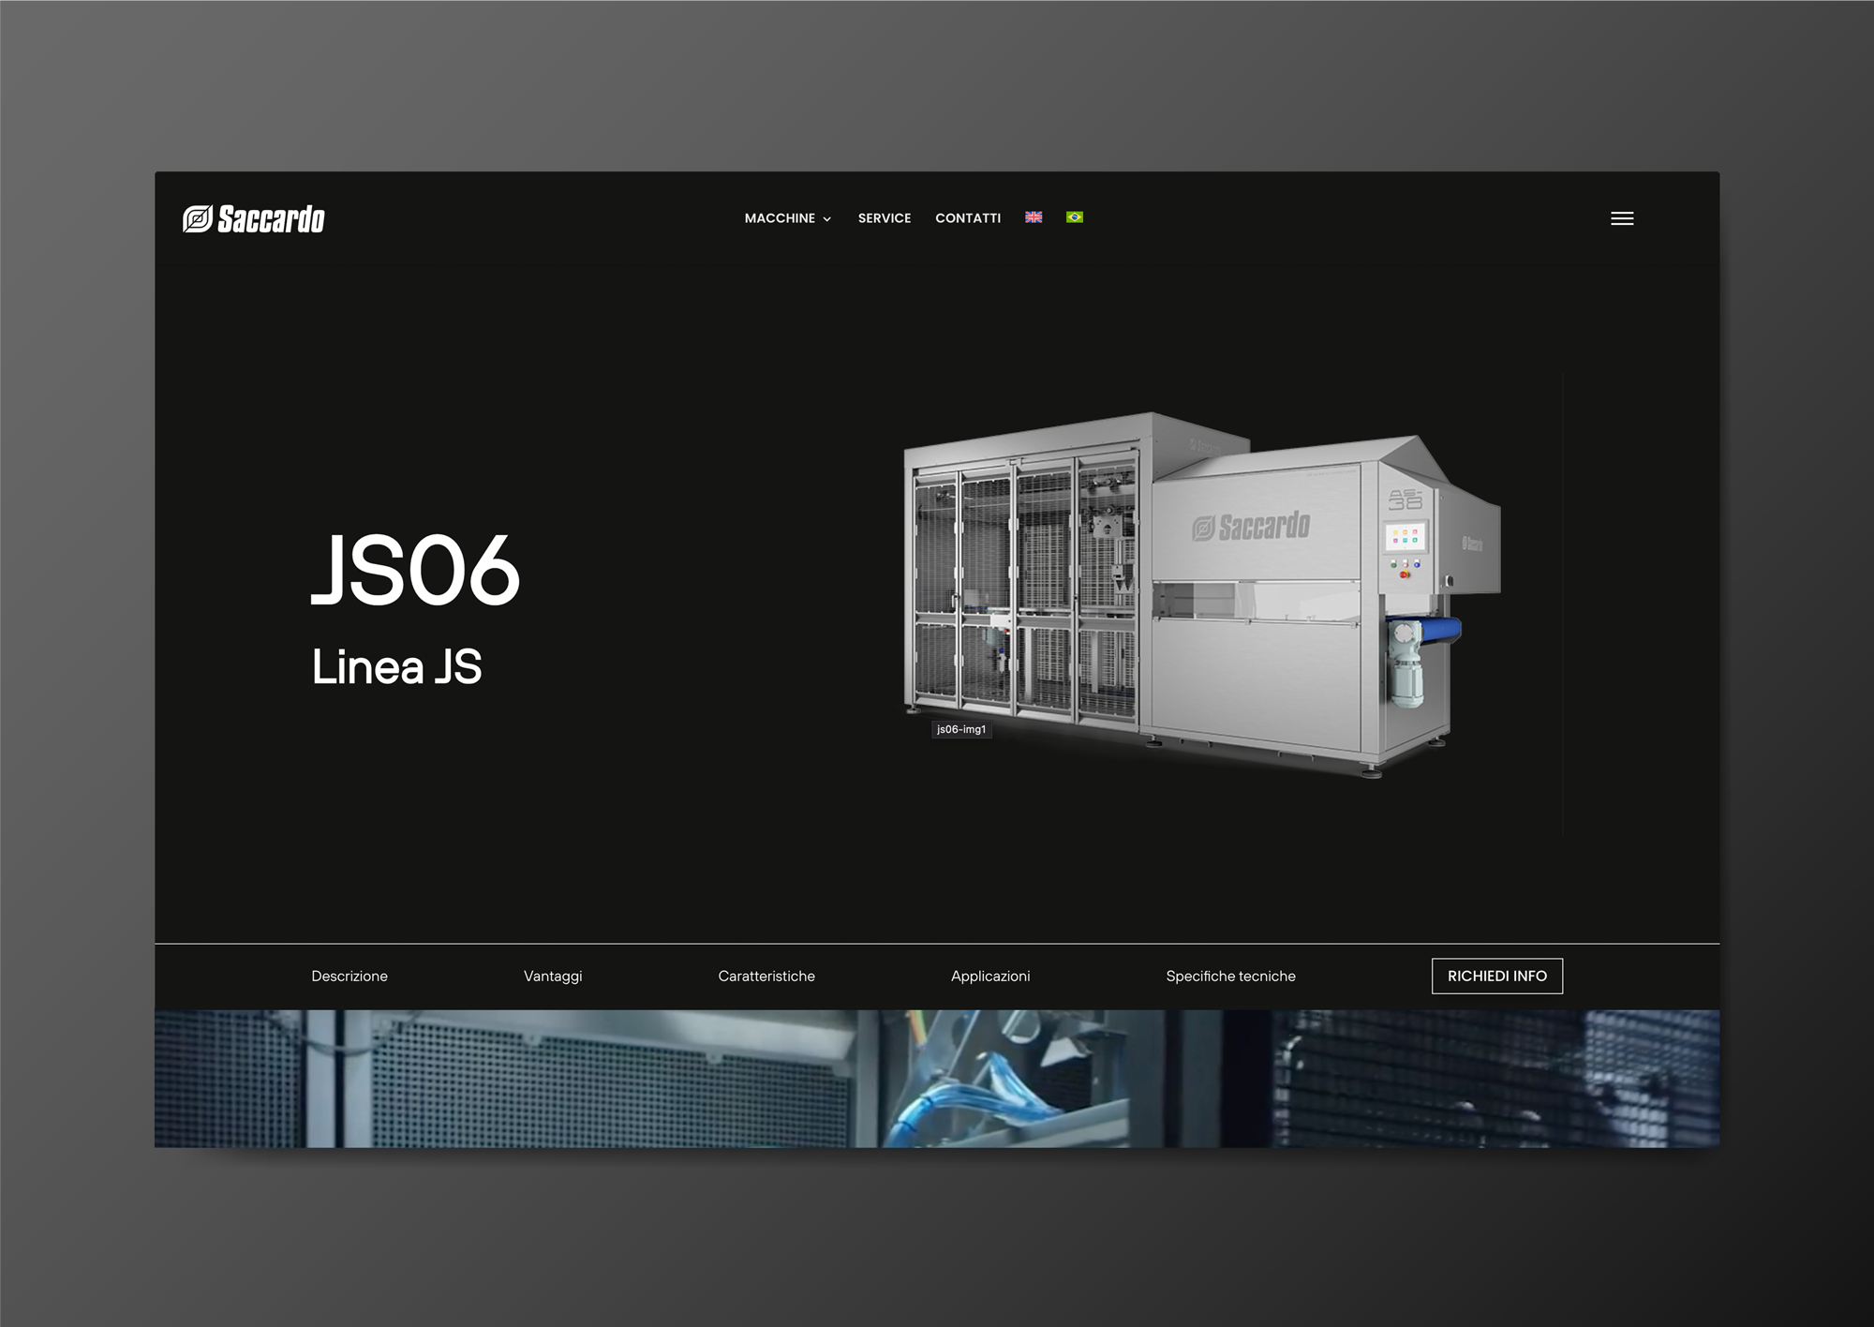Go to the SERVICE page
This screenshot has height=1327, width=1874.
tap(884, 218)
